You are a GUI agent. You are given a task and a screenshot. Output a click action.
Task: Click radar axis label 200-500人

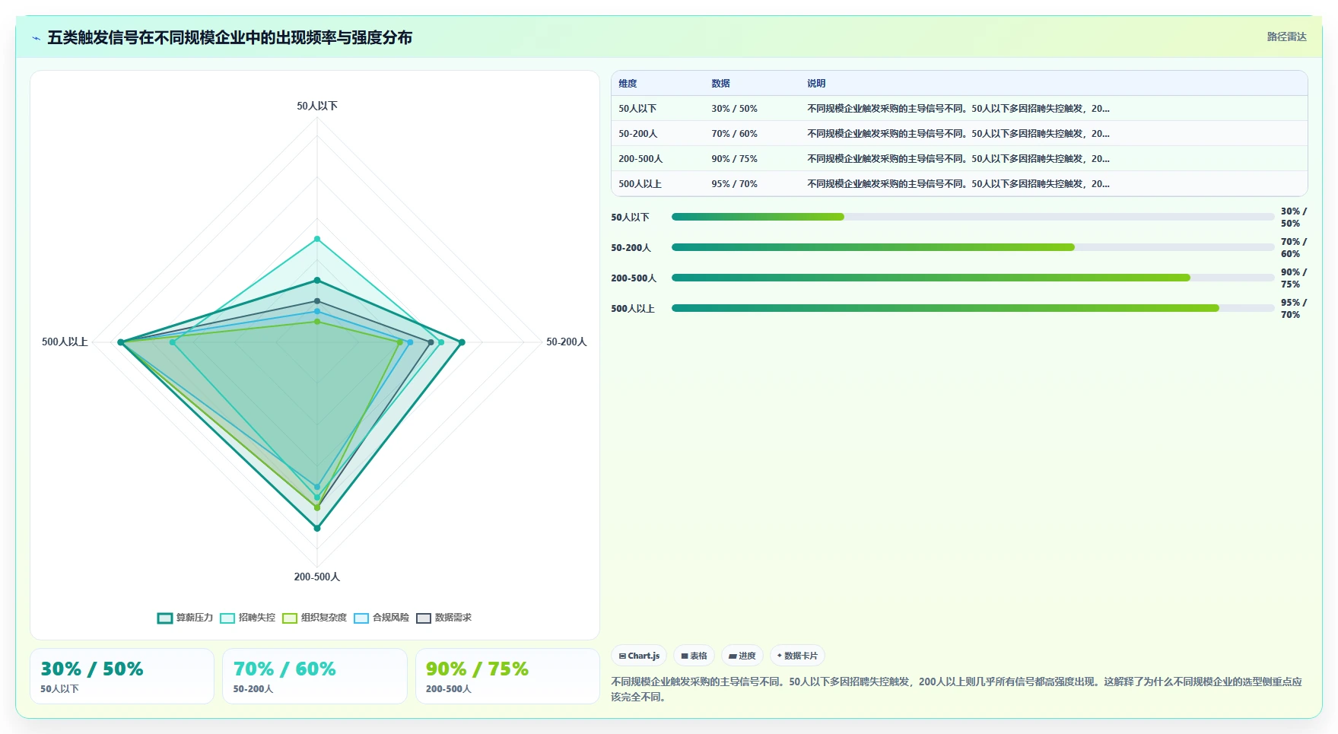(x=317, y=577)
